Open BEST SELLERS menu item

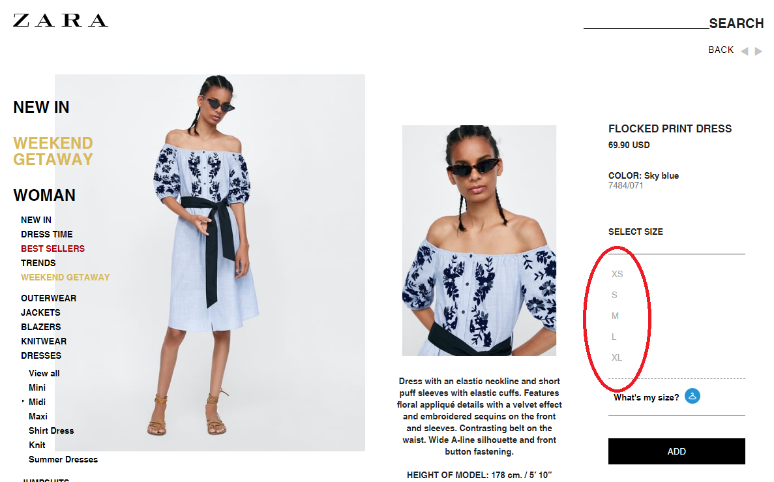pos(53,249)
